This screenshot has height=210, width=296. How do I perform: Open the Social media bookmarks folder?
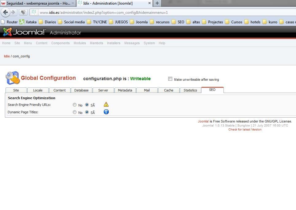pos(71,22)
